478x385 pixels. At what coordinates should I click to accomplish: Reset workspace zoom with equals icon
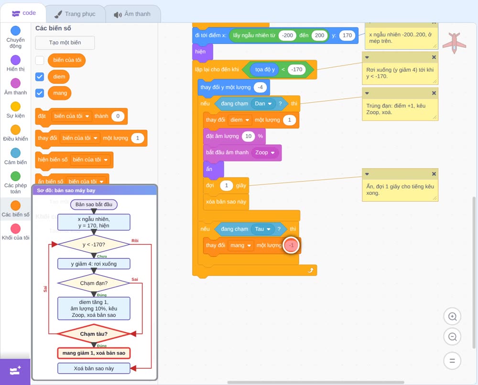(x=452, y=361)
